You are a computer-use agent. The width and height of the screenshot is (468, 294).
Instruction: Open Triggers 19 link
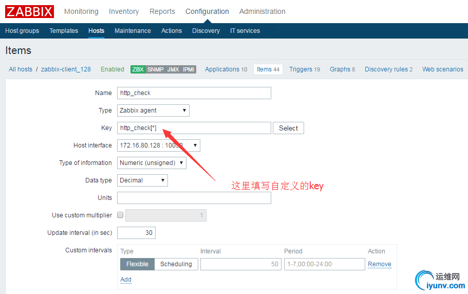click(305, 69)
